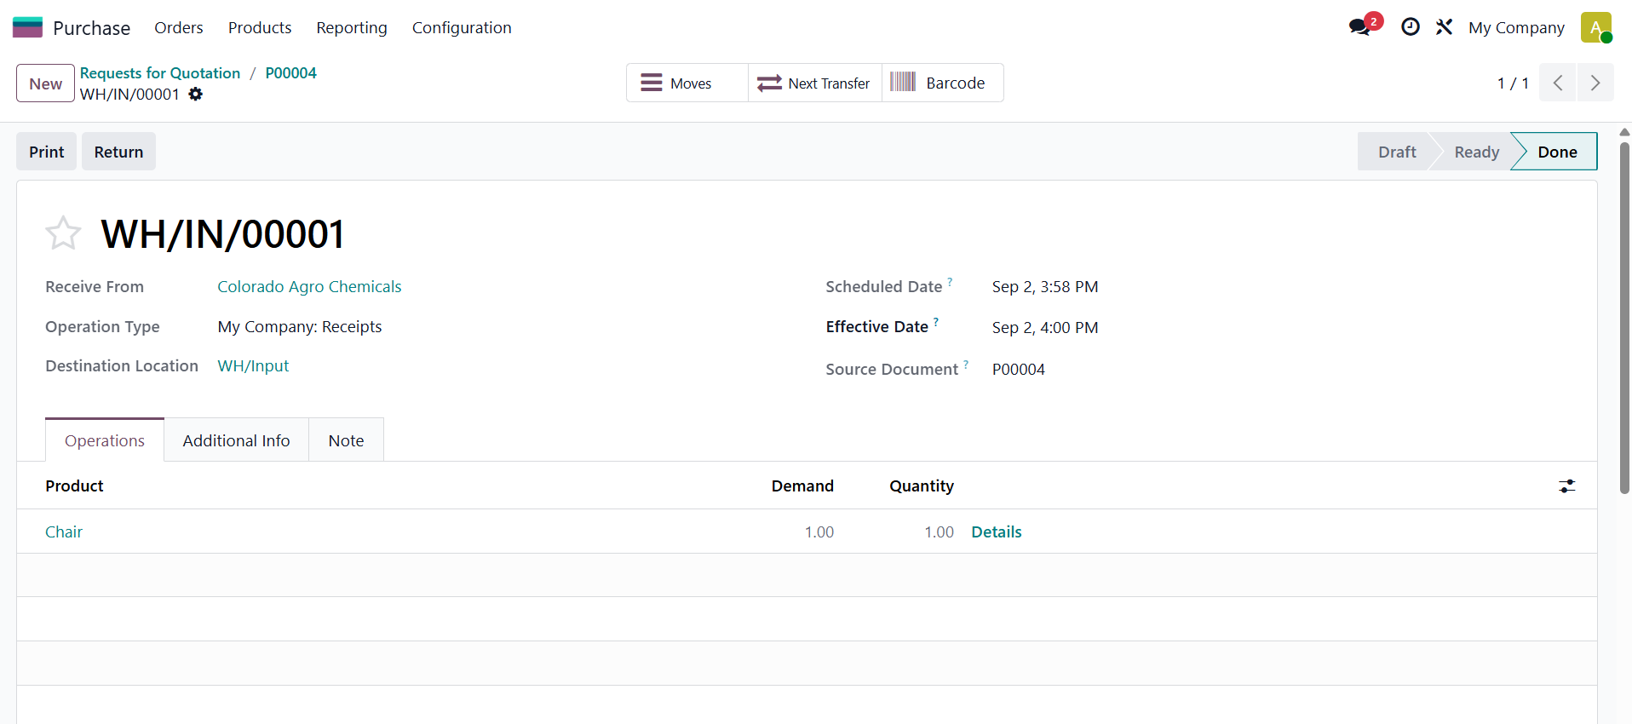This screenshot has height=724, width=1632.
Task: Switch to the Note tab
Action: coord(346,440)
